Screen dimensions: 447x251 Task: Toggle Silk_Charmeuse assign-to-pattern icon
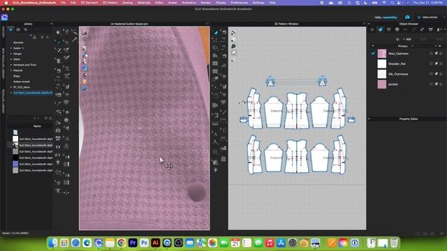click(436, 74)
